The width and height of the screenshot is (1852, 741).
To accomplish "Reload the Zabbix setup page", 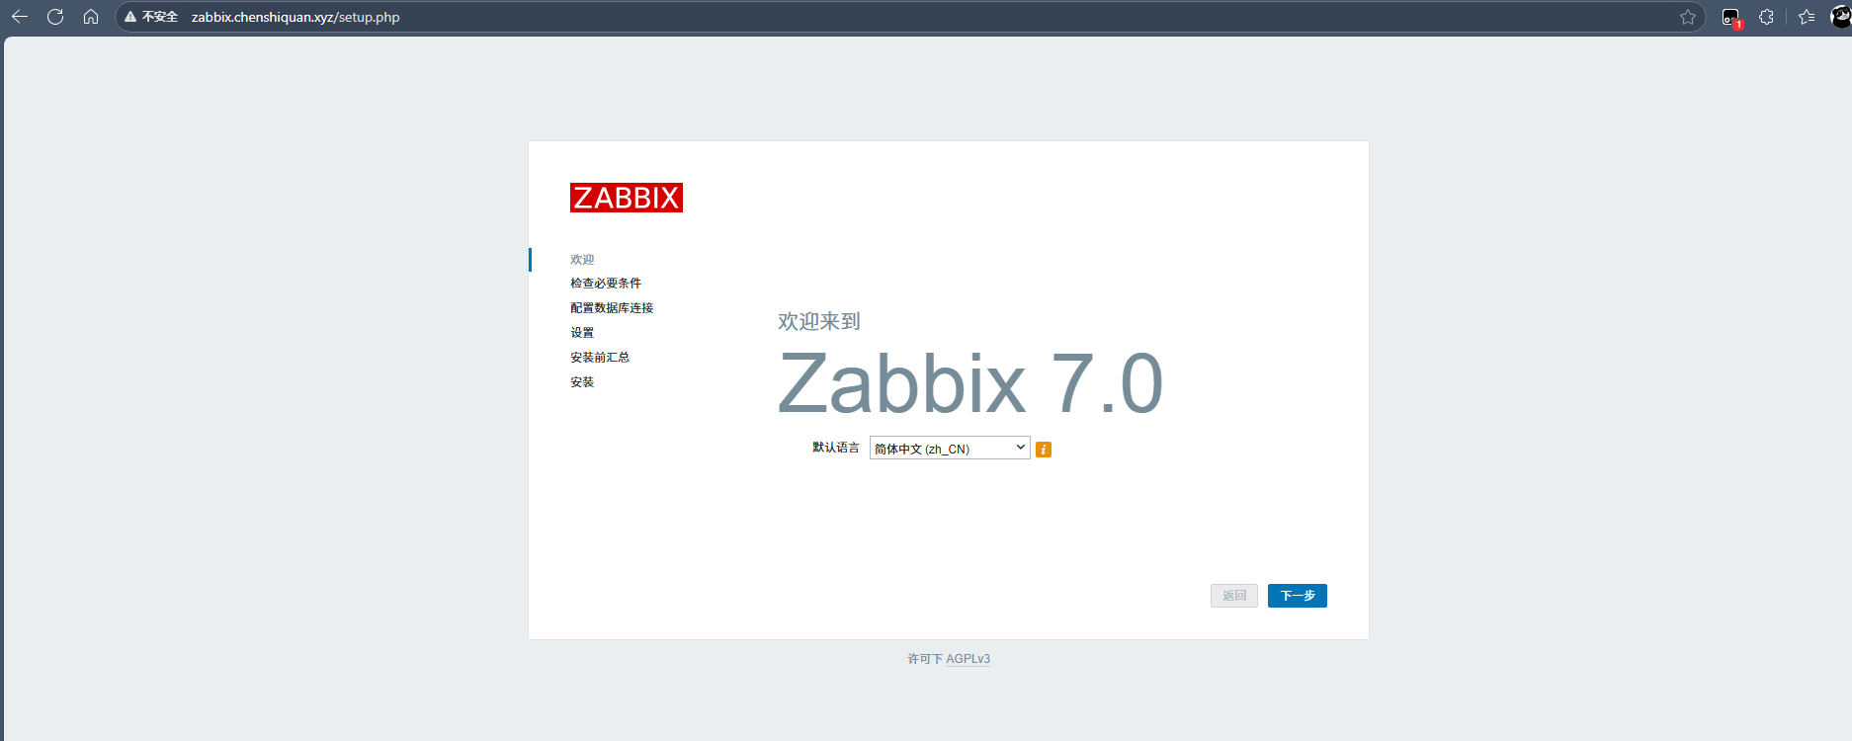I will (55, 17).
